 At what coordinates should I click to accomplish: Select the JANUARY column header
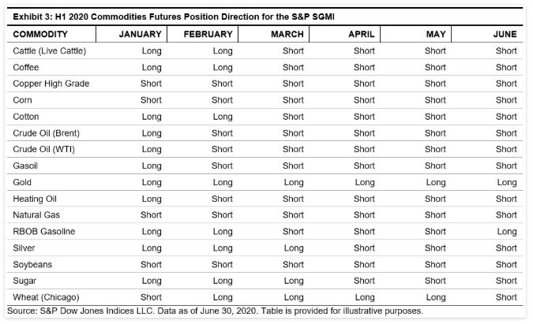pyautogui.click(x=140, y=34)
